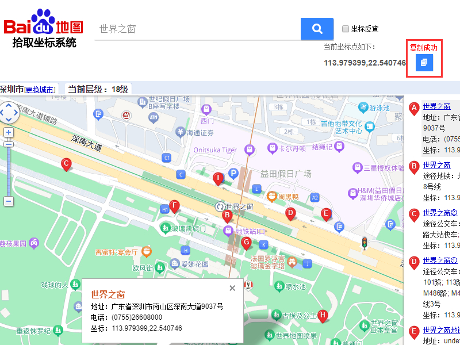Select red marker F on the map
The height and width of the screenshot is (345, 460).
click(174, 206)
